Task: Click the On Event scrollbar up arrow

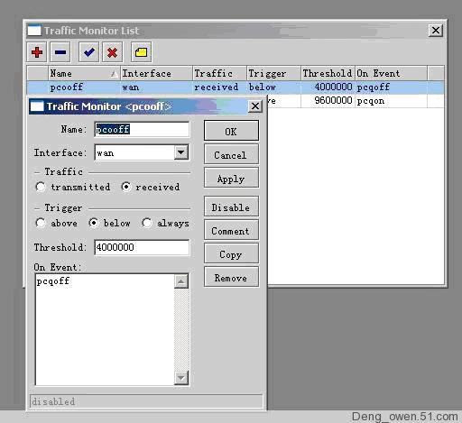Action: (181, 281)
